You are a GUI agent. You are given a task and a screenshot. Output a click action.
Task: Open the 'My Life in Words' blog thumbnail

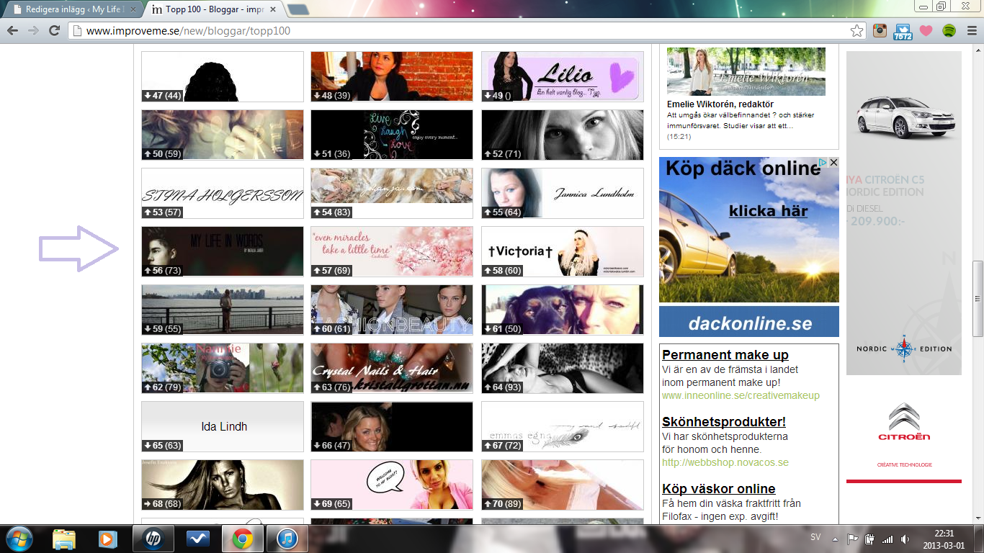point(222,251)
